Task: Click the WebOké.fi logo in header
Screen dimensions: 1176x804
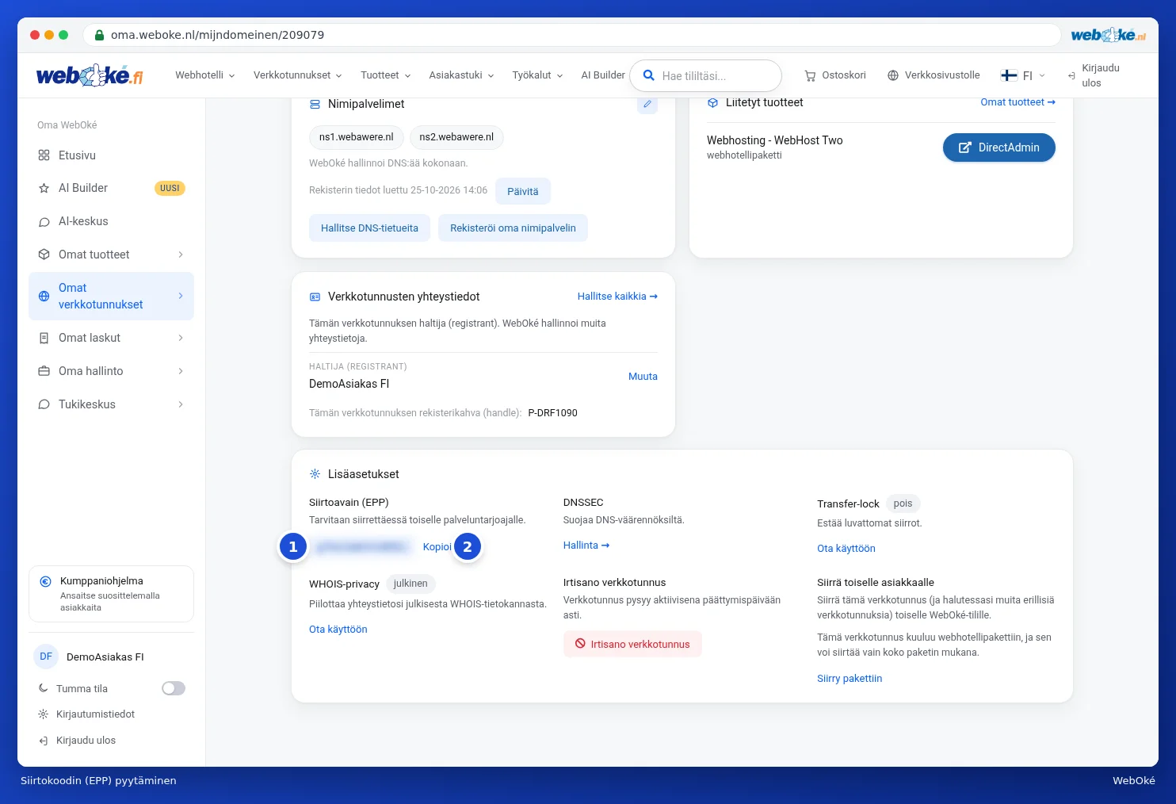Action: [x=90, y=75]
